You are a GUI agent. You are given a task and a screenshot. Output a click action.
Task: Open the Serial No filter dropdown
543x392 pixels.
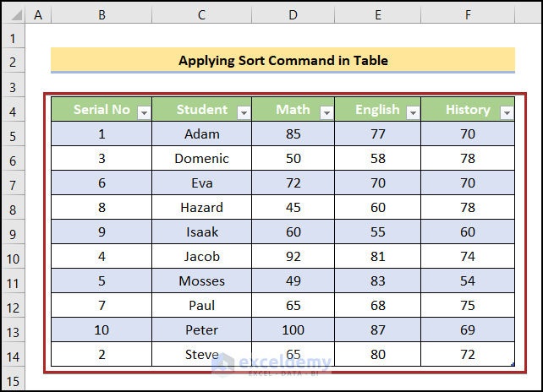pyautogui.click(x=144, y=112)
